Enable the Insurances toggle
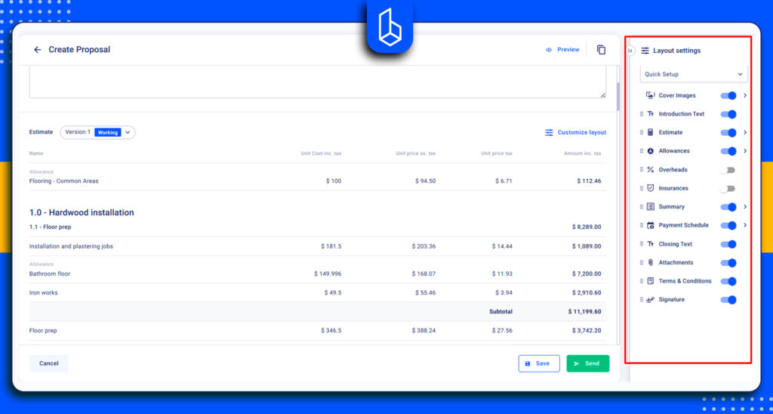The image size is (773, 414). [x=727, y=188]
